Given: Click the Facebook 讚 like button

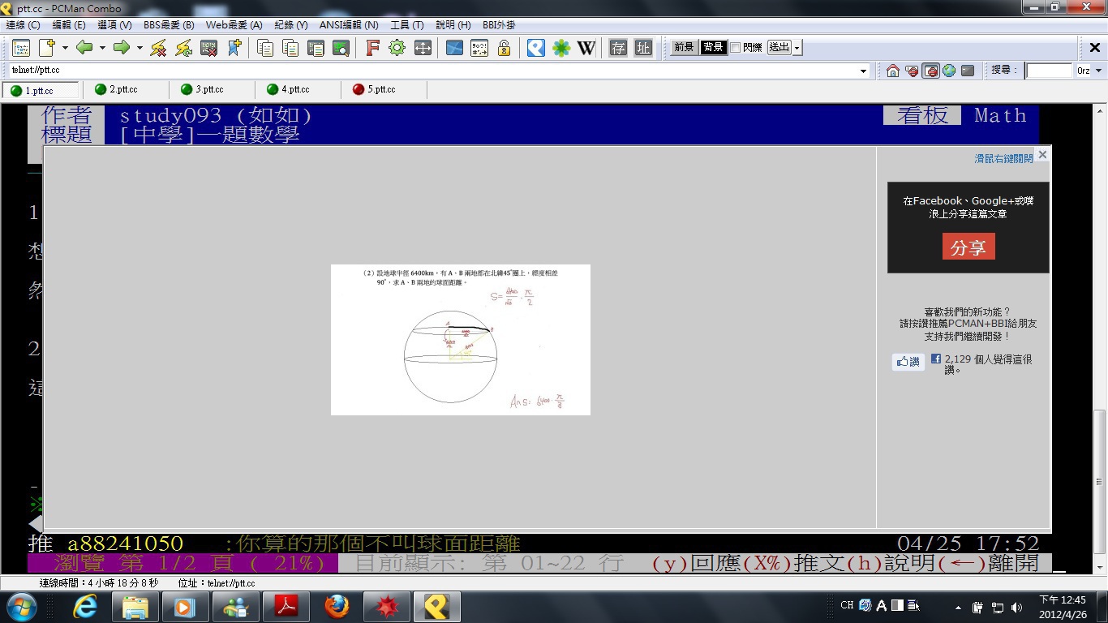Looking at the screenshot, I should [908, 362].
